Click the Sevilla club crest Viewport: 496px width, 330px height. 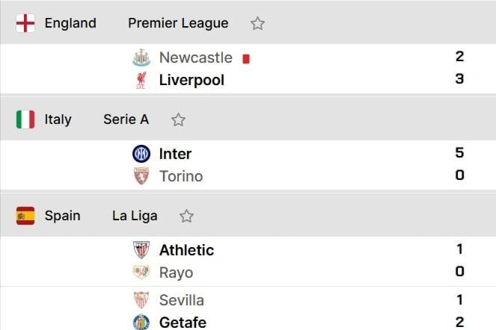click(x=141, y=299)
